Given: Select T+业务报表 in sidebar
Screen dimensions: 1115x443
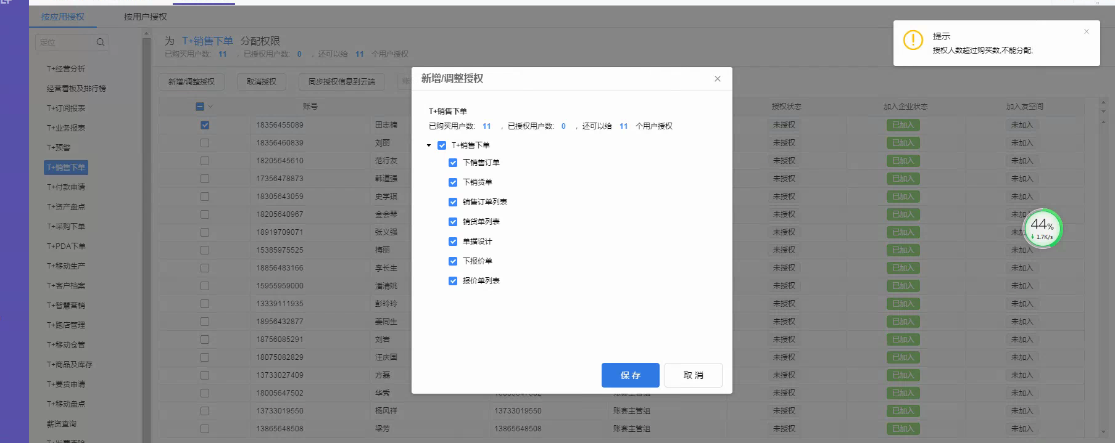Looking at the screenshot, I should 66,128.
